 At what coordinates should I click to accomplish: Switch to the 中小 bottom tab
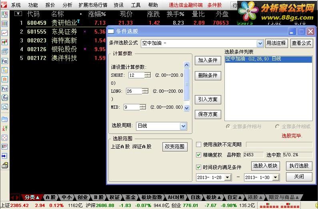66,197
